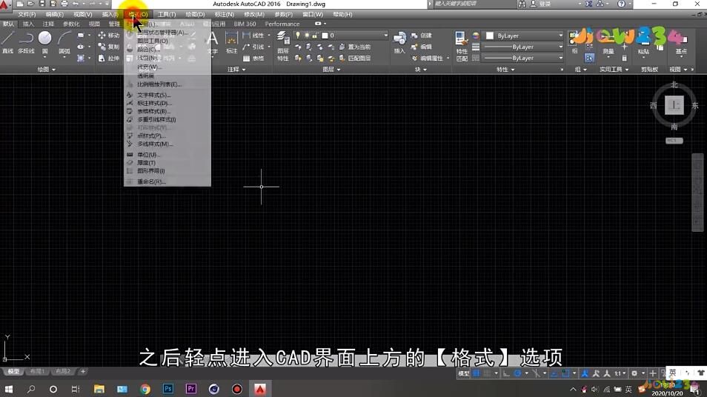
Task: Select the 圆 (Circle) tool
Action: 44,43
